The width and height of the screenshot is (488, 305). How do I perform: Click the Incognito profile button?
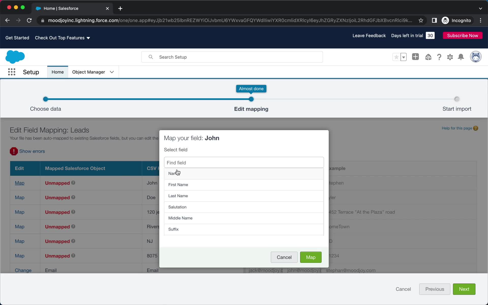[x=457, y=20]
